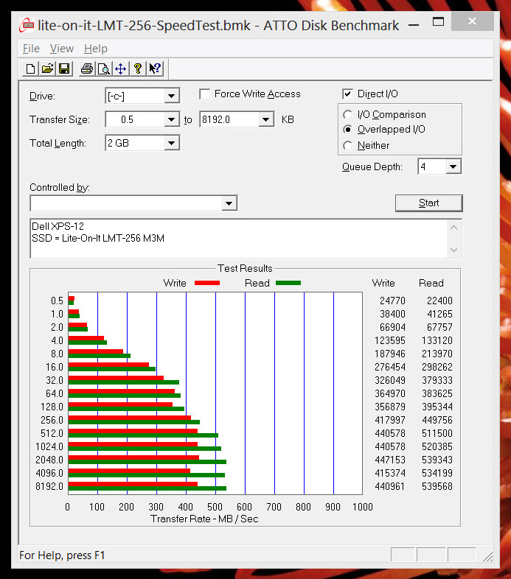
Task: Click the read value 511500
Action: (437, 433)
